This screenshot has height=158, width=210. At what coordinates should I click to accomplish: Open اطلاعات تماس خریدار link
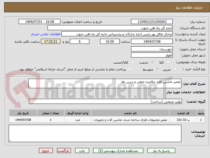(46, 34)
